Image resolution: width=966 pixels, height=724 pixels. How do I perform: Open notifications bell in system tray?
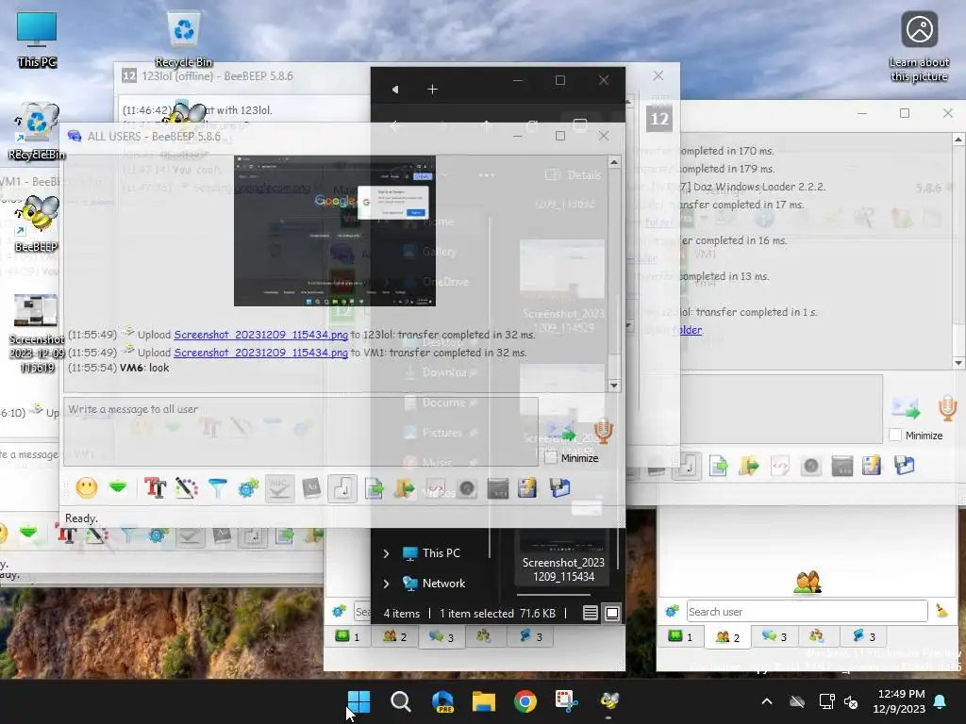click(941, 701)
